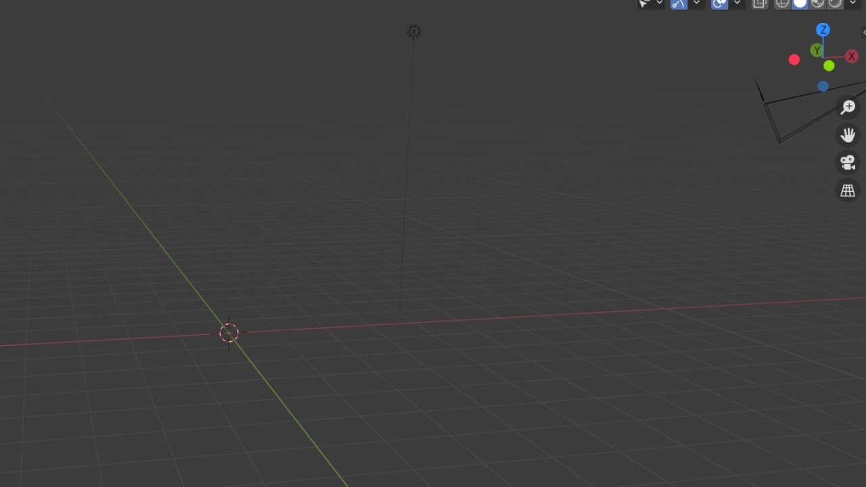
Task: Toggle the camera view button
Action: 848,163
